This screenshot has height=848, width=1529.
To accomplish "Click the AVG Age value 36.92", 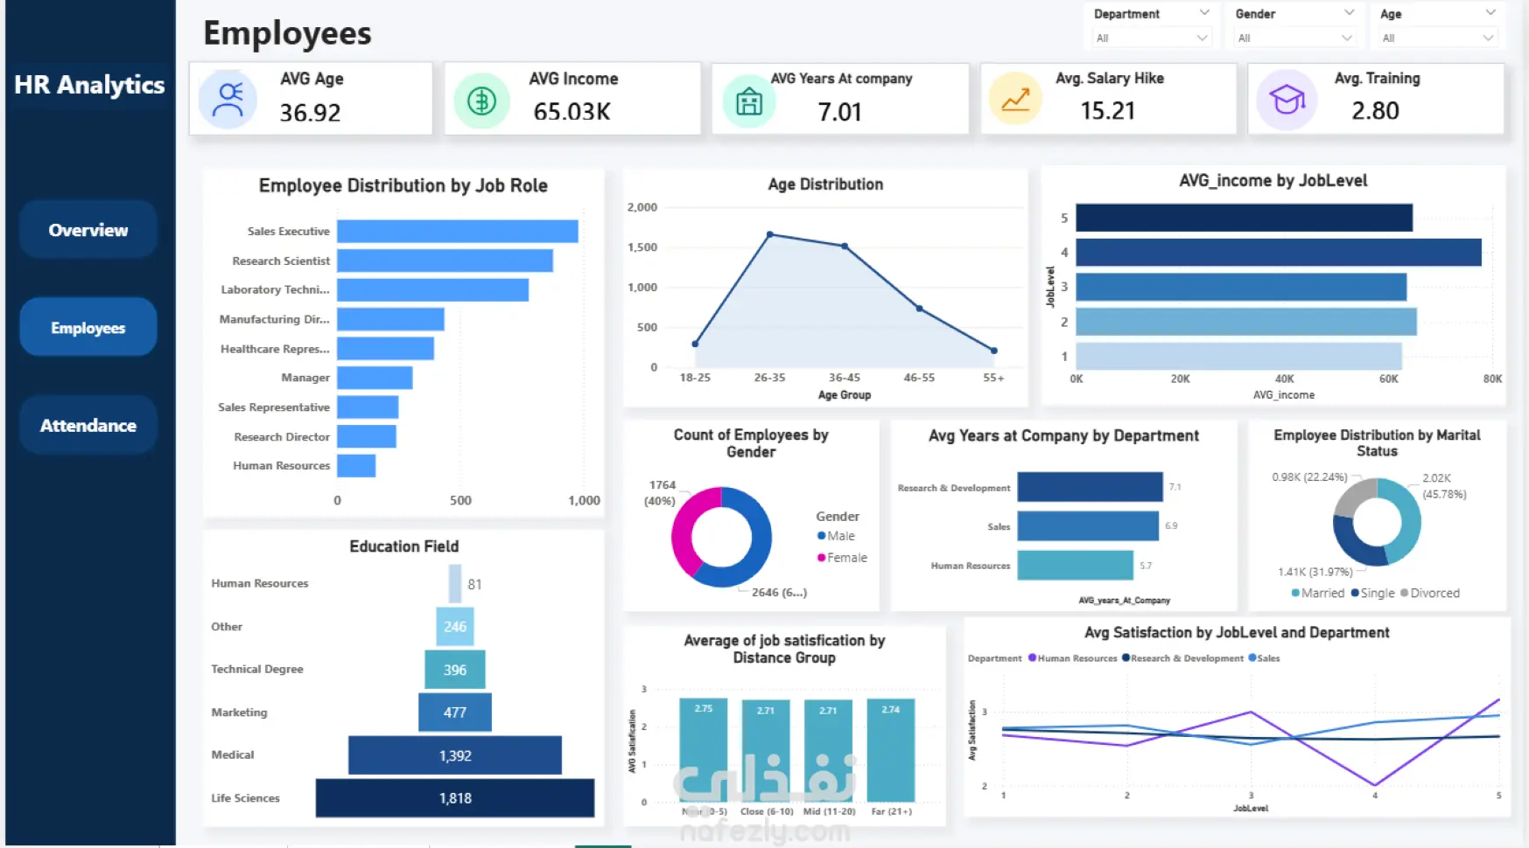I will click(310, 113).
